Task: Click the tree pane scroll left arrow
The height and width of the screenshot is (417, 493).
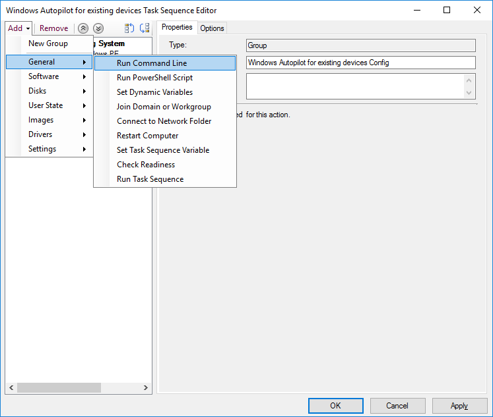Action: tap(11, 387)
